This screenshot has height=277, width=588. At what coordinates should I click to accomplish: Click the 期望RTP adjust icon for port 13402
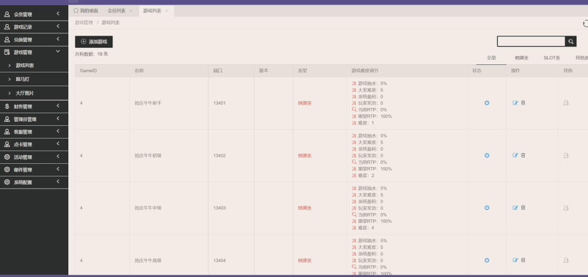click(x=354, y=169)
